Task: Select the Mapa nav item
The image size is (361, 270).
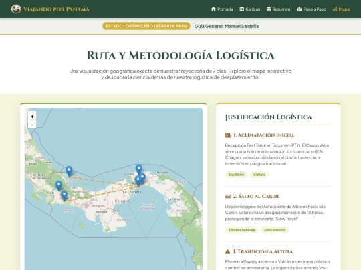Action: point(341,9)
